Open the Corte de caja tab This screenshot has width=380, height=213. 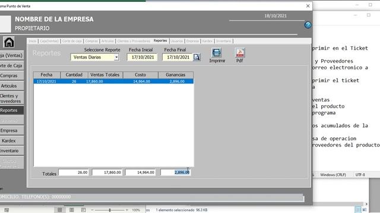click(72, 41)
